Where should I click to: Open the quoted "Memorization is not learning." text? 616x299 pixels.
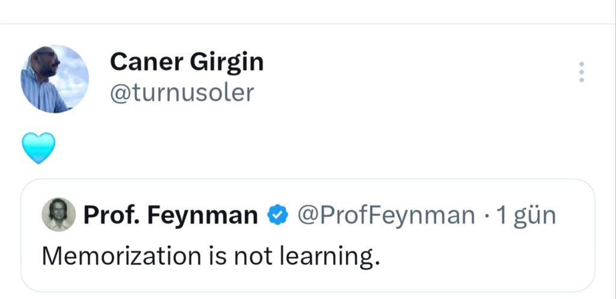tap(211, 256)
